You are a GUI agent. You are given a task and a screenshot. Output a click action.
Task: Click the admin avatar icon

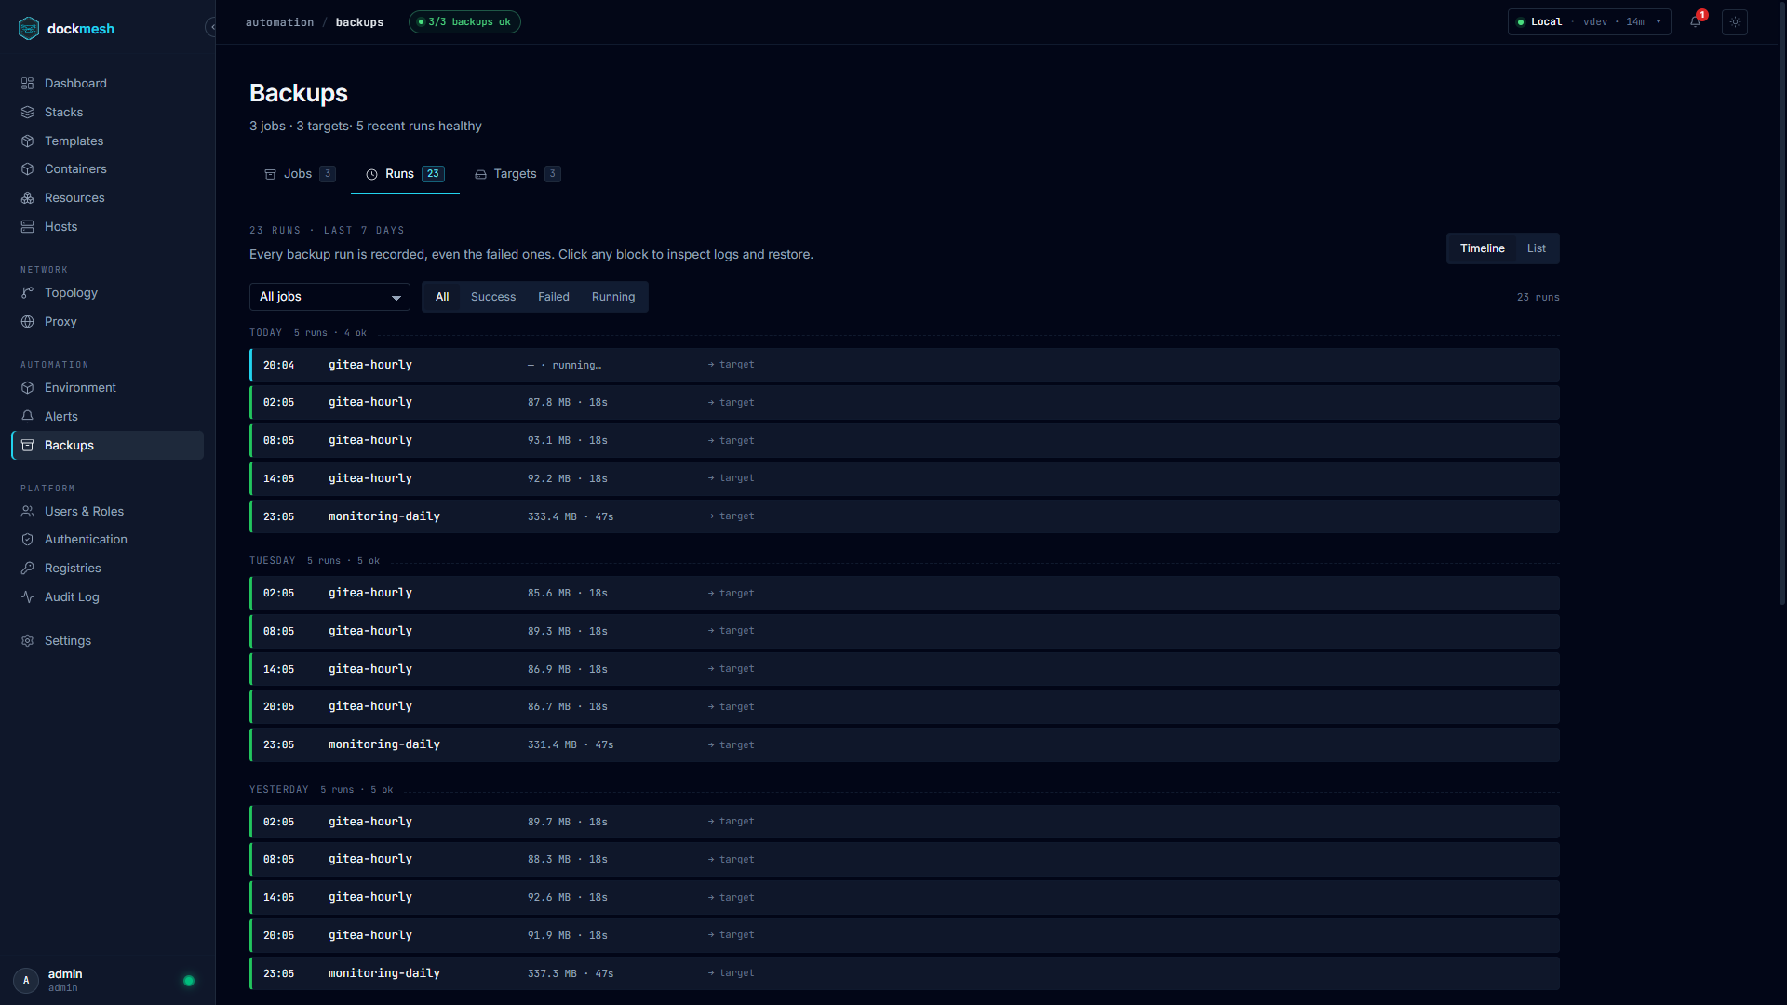click(x=26, y=980)
